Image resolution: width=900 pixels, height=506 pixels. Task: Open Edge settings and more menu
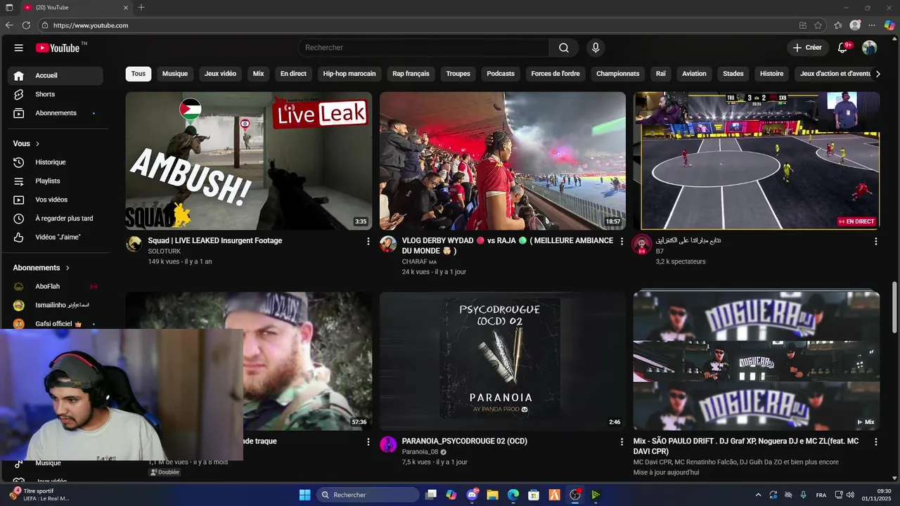[x=872, y=25]
